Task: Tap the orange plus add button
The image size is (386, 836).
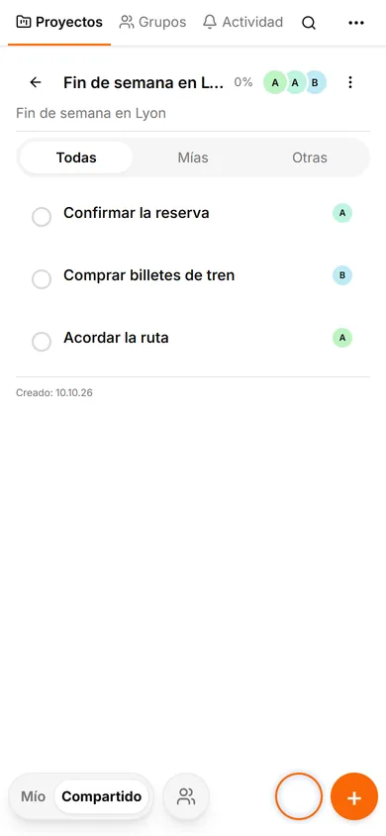Action: click(354, 796)
